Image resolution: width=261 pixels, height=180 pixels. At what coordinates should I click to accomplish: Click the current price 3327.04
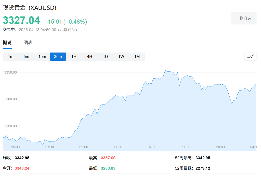[21, 20]
